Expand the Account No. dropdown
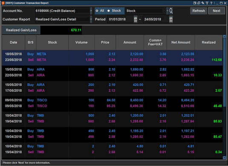The height and width of the screenshot is (166, 228). tap(91, 11)
